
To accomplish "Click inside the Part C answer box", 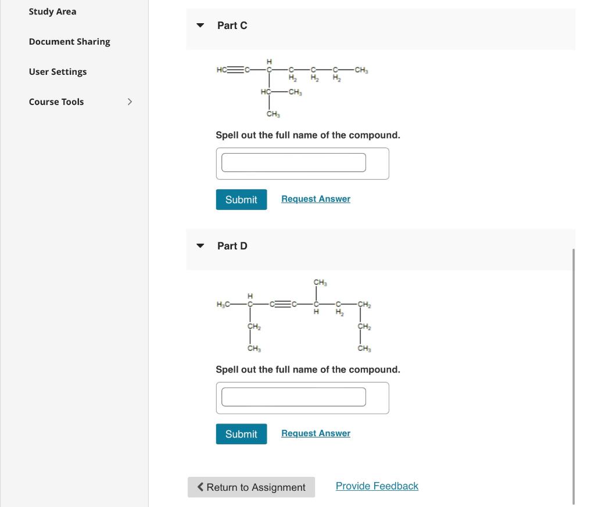I will 293,162.
